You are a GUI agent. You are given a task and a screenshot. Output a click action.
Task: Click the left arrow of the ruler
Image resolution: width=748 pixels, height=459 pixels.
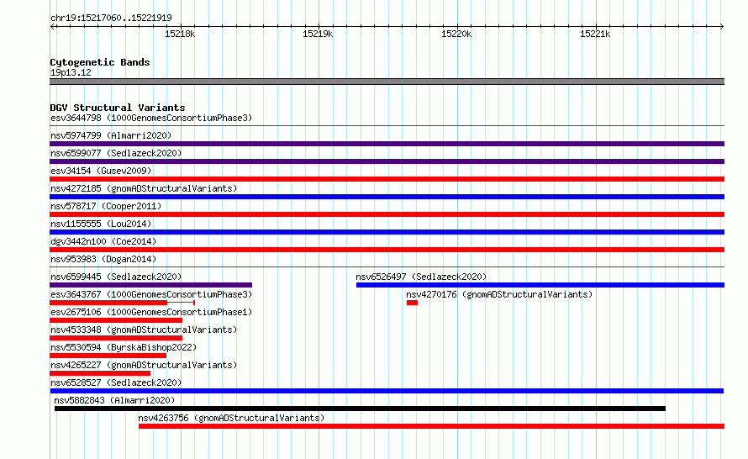click(x=52, y=26)
